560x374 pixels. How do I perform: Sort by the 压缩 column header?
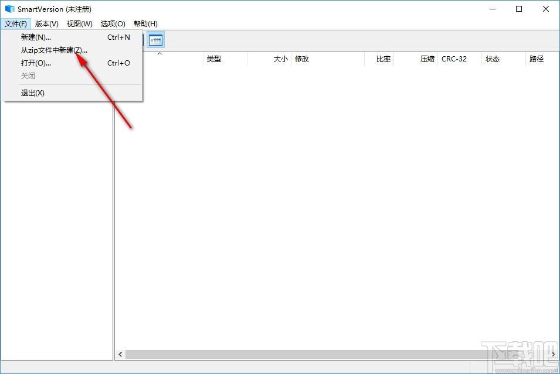tap(416, 59)
